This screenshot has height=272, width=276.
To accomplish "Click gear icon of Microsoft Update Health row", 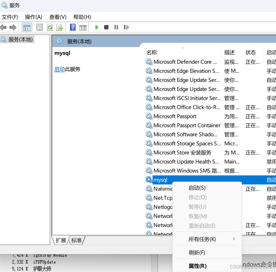I will click(x=149, y=161).
